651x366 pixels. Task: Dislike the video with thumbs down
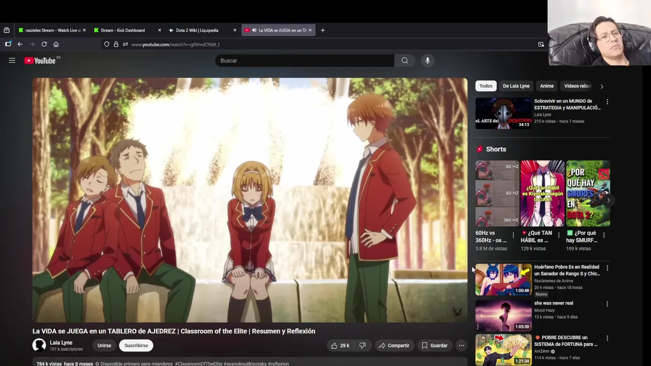pos(362,346)
